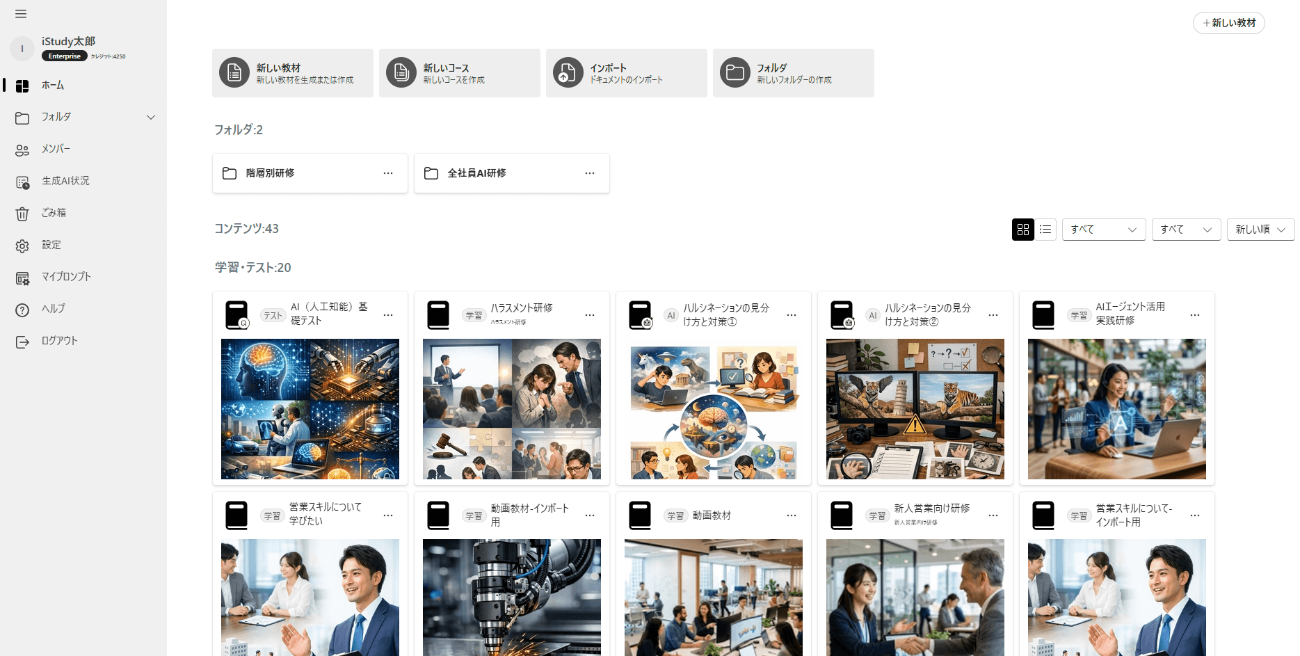Click the 新しい教材 document icon tile
The image size is (1300, 656).
pos(234,72)
